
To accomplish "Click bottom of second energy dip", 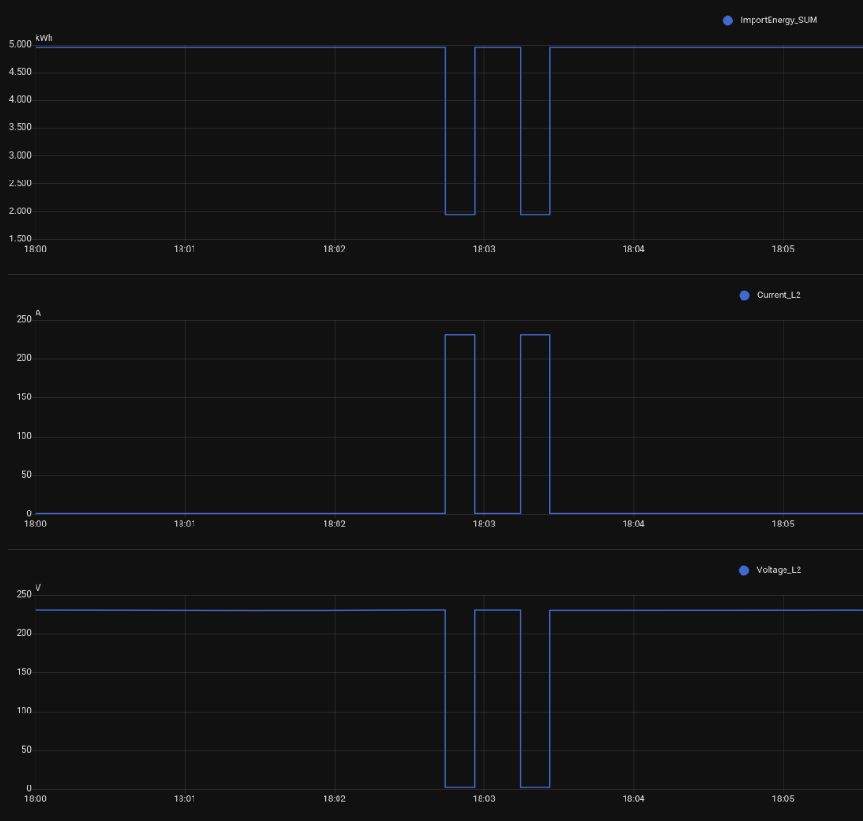I will coord(535,215).
